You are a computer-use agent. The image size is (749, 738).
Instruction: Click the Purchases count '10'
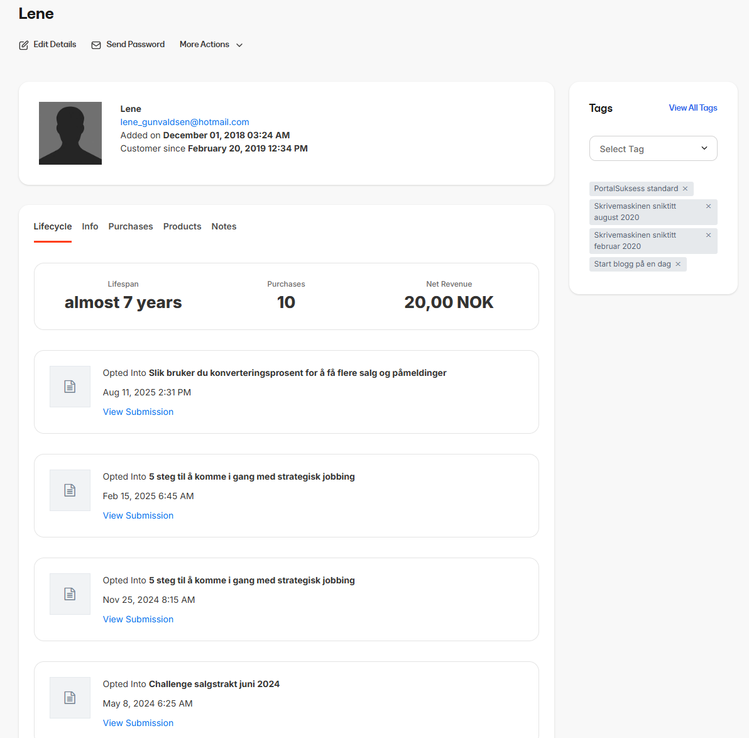[x=286, y=302]
